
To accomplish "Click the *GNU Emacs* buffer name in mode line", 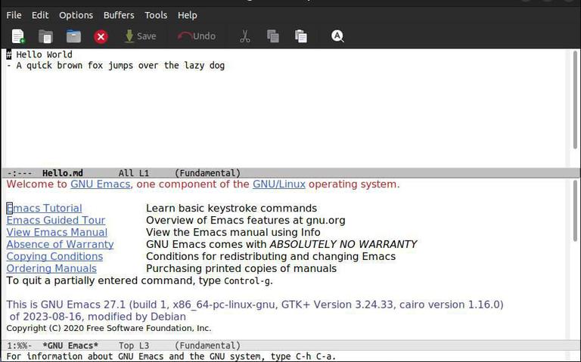I will (x=70, y=345).
